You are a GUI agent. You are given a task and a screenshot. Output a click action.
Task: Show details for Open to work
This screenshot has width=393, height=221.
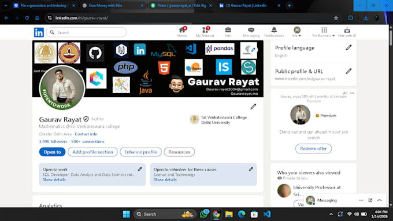click(54, 179)
